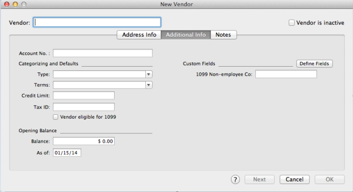353x192 pixels.
Task: Expand the Type dropdown arrow
Action: pos(148,74)
